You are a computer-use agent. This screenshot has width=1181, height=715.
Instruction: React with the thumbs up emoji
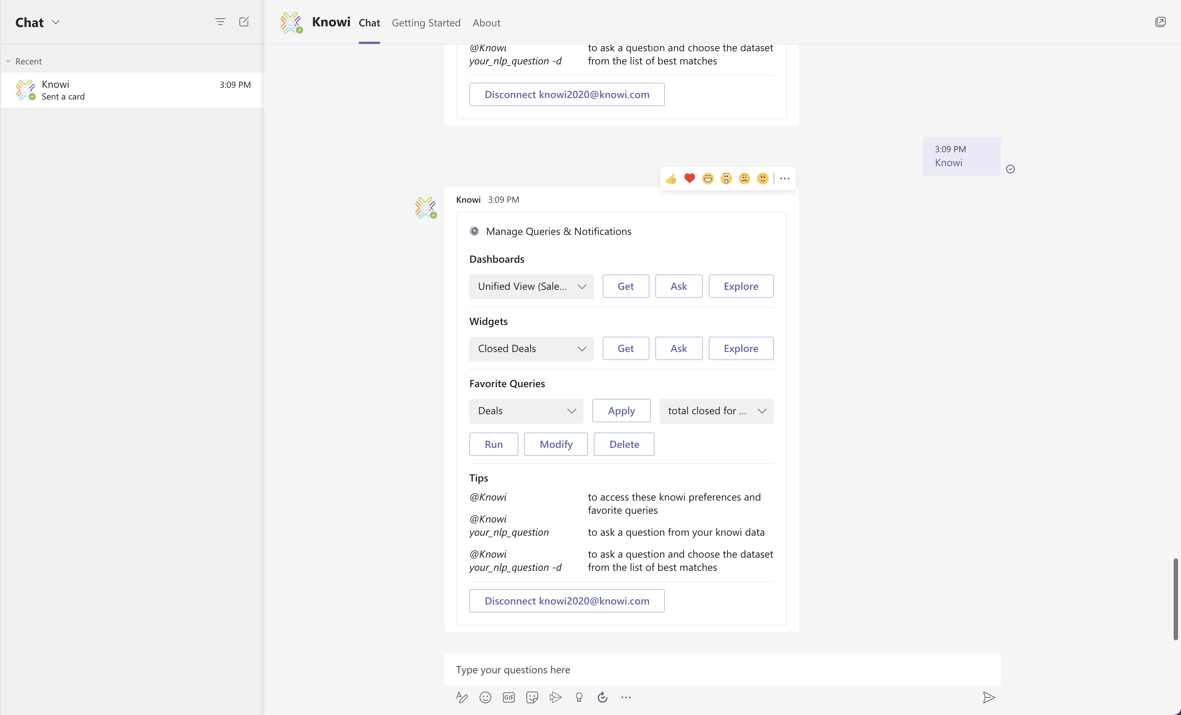pos(671,179)
